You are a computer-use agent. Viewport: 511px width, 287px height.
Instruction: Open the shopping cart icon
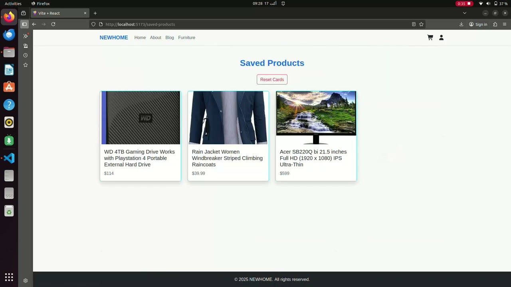pyautogui.click(x=430, y=37)
